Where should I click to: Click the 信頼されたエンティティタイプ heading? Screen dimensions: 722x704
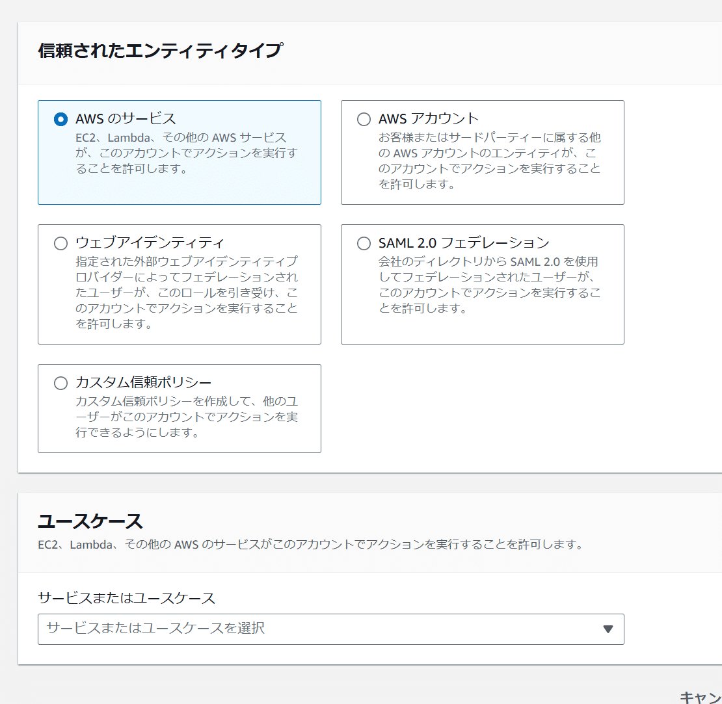click(160, 51)
